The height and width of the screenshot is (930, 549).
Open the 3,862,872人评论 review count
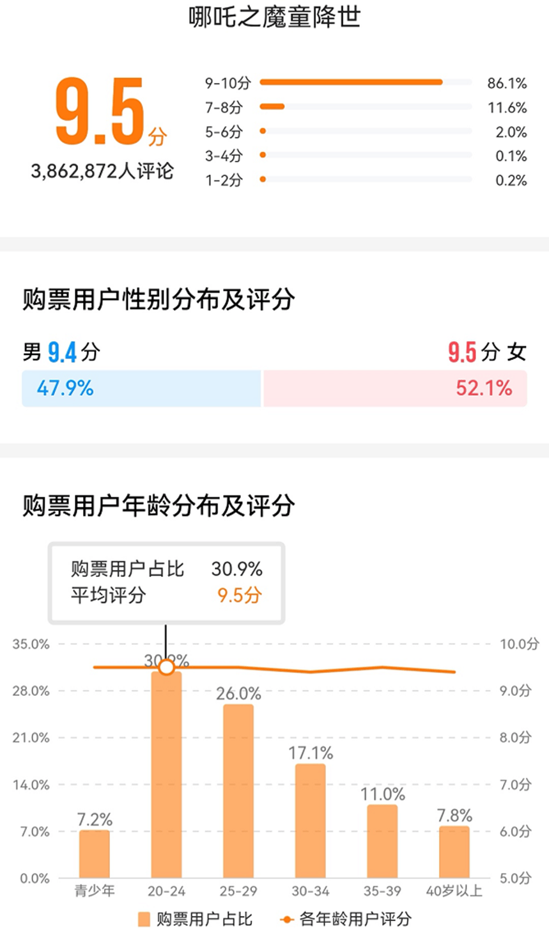coord(102,171)
